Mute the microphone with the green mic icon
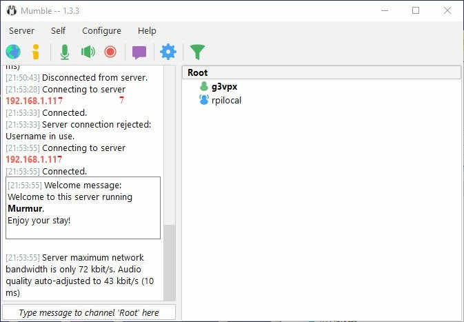Screen dimensions: 464x322 coord(65,52)
